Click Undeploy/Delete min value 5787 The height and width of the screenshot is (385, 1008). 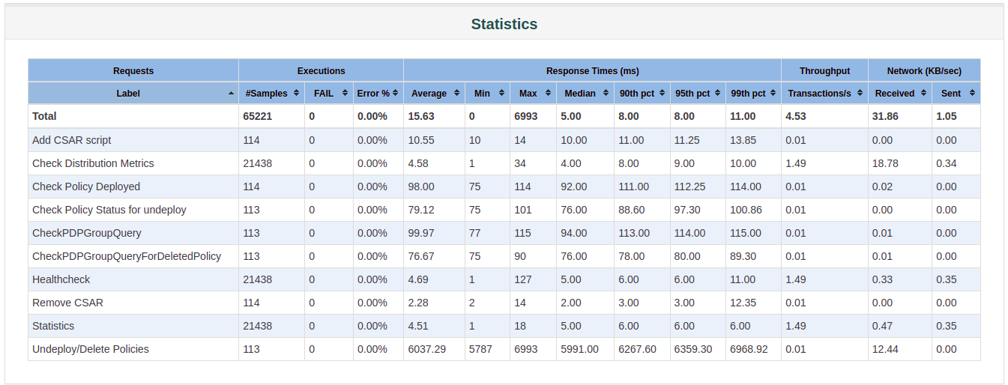coord(480,349)
